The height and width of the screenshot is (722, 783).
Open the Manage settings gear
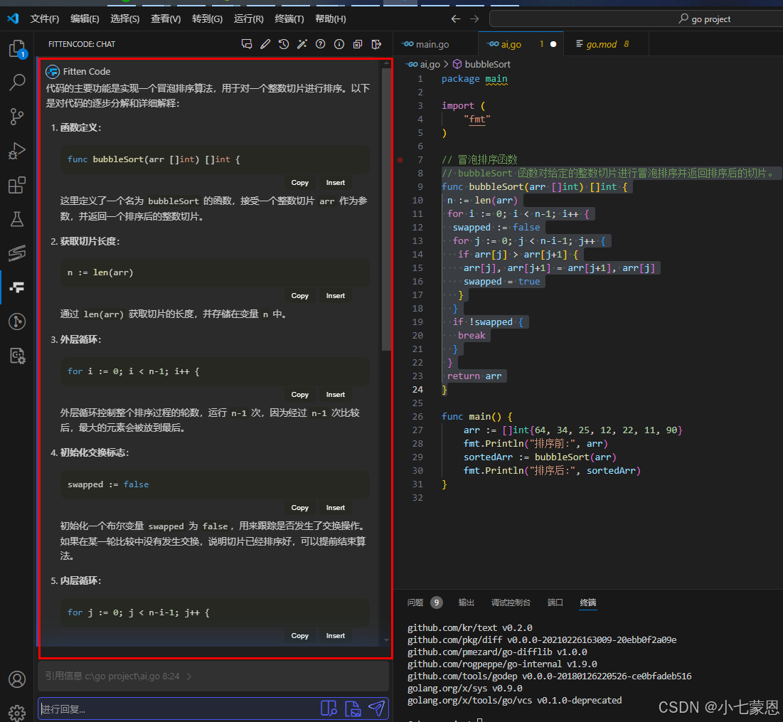[17, 712]
